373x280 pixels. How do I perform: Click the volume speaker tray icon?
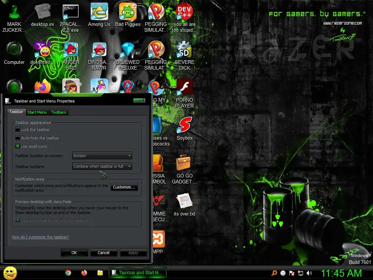click(x=309, y=273)
